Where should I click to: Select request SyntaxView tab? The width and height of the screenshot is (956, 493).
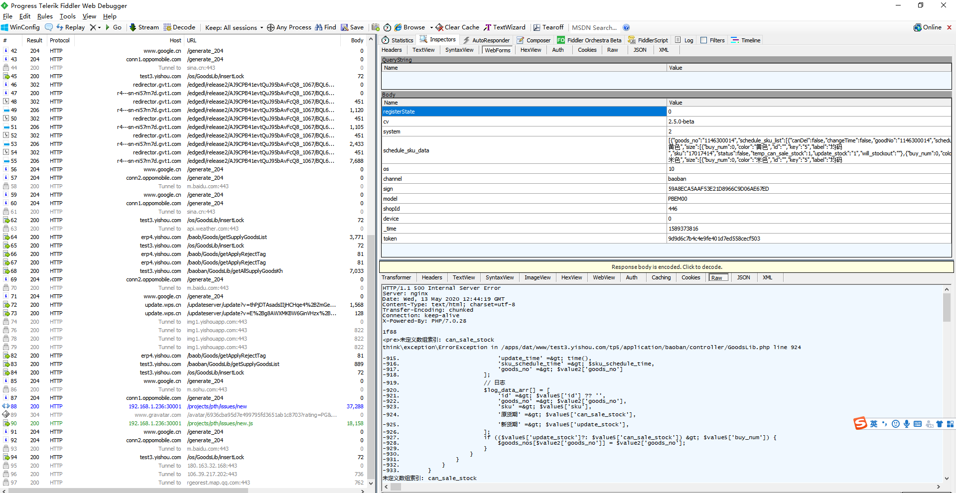click(459, 50)
